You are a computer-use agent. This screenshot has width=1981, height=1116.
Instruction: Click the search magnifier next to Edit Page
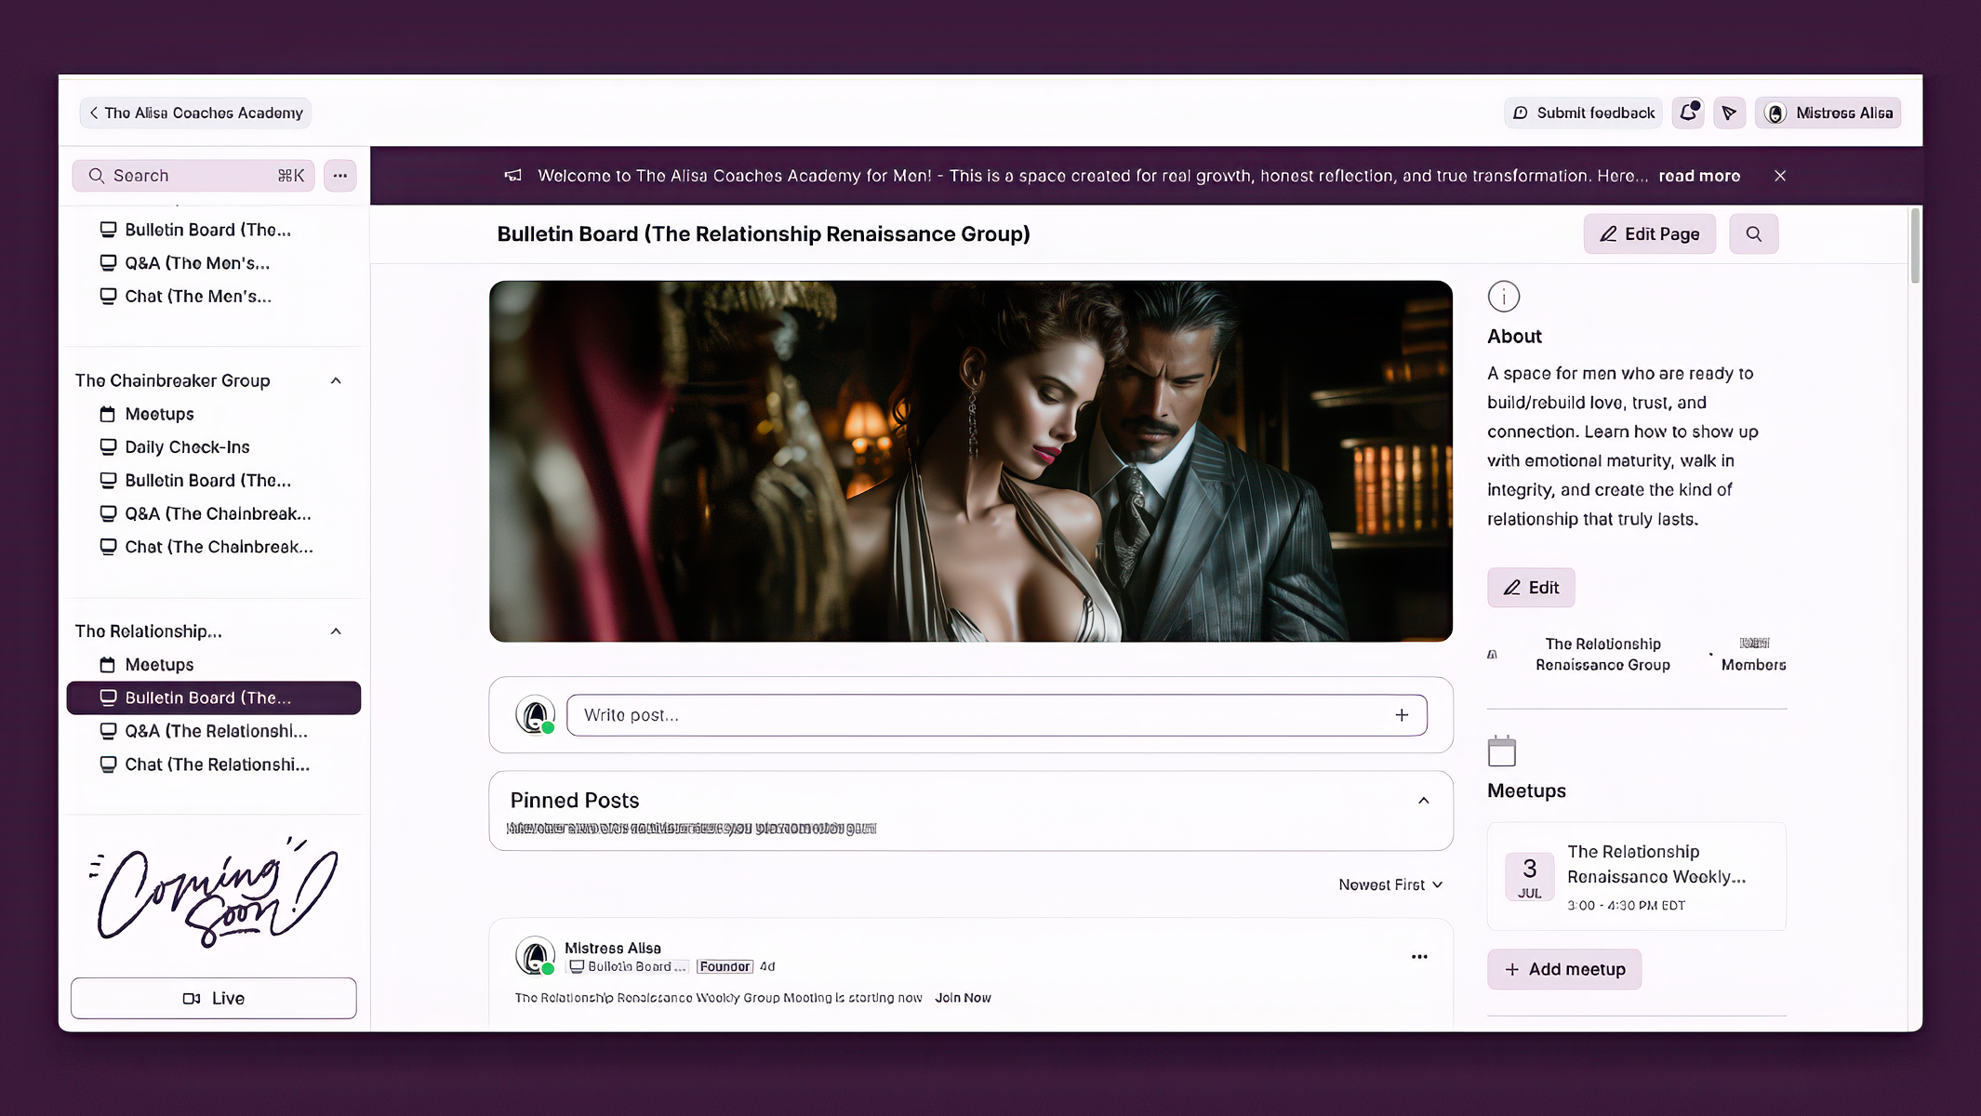pyautogui.click(x=1753, y=234)
